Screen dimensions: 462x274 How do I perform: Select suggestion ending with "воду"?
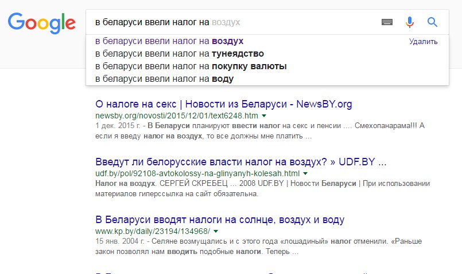coord(164,79)
